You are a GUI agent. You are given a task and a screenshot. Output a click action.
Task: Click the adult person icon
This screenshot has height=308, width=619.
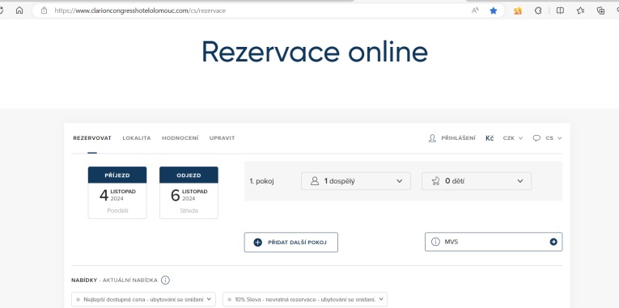click(315, 181)
